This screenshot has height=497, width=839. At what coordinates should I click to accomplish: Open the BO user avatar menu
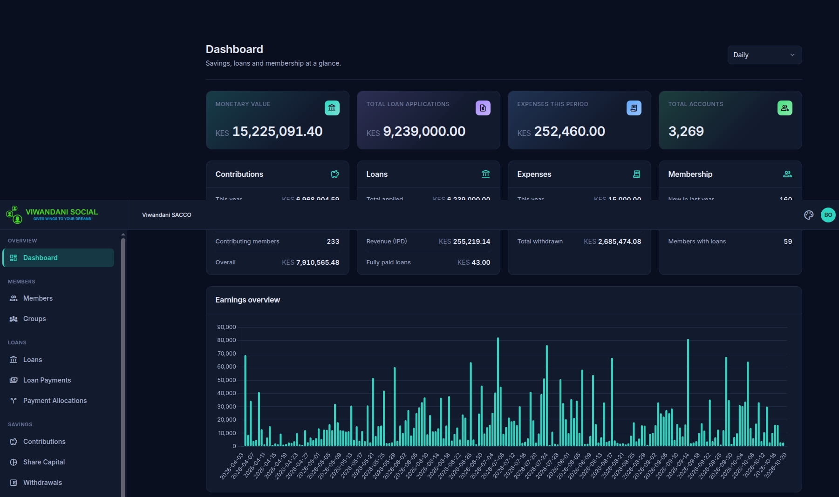pos(828,215)
